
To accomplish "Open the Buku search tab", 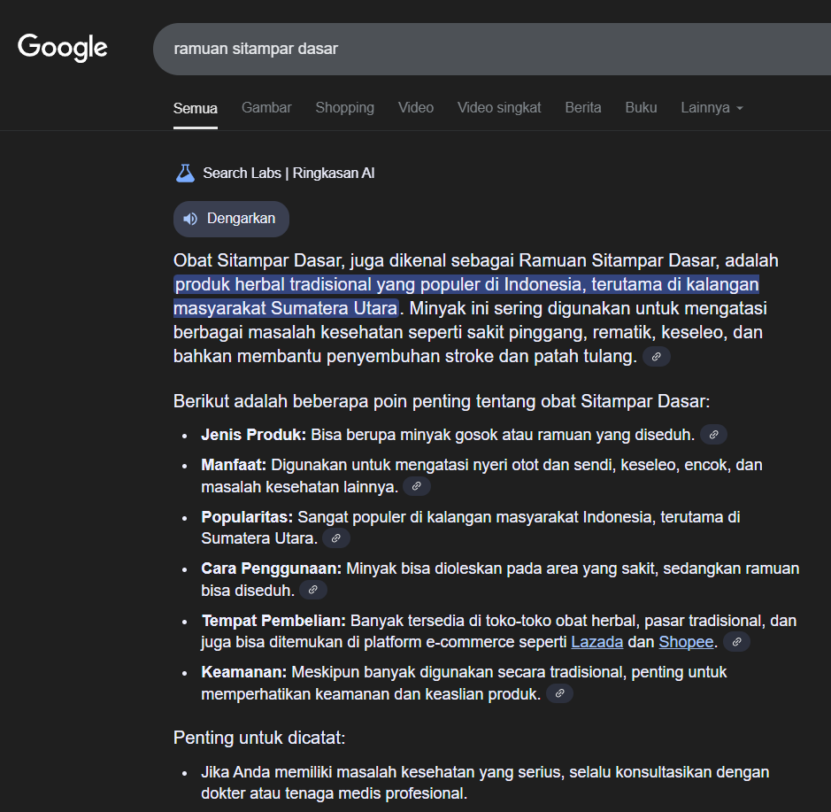I will click(x=641, y=108).
